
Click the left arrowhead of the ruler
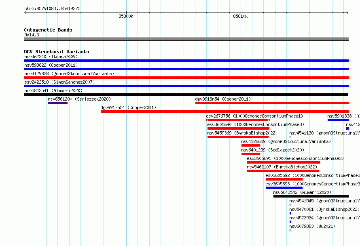[x=25, y=13]
